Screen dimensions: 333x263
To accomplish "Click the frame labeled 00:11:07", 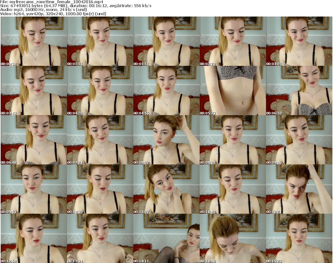I will [166, 189].
